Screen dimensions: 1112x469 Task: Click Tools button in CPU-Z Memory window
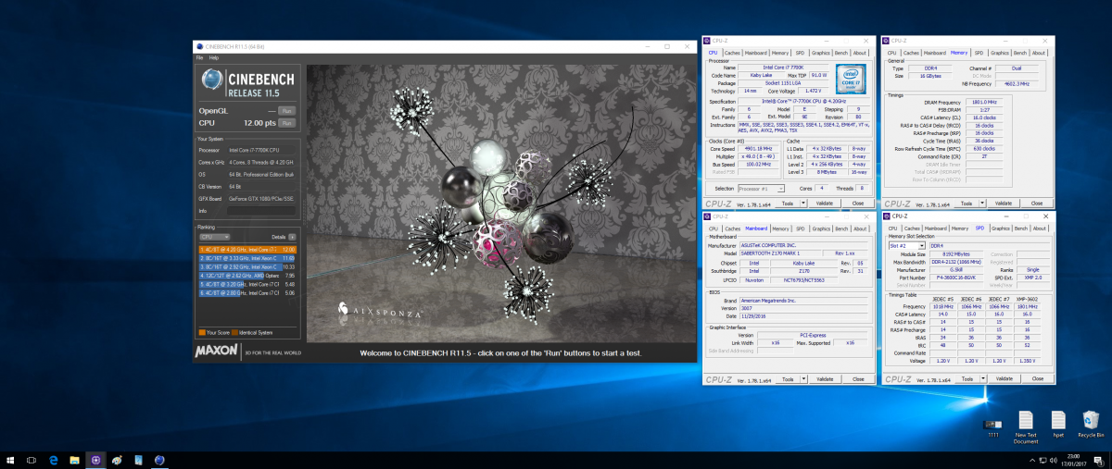(966, 203)
